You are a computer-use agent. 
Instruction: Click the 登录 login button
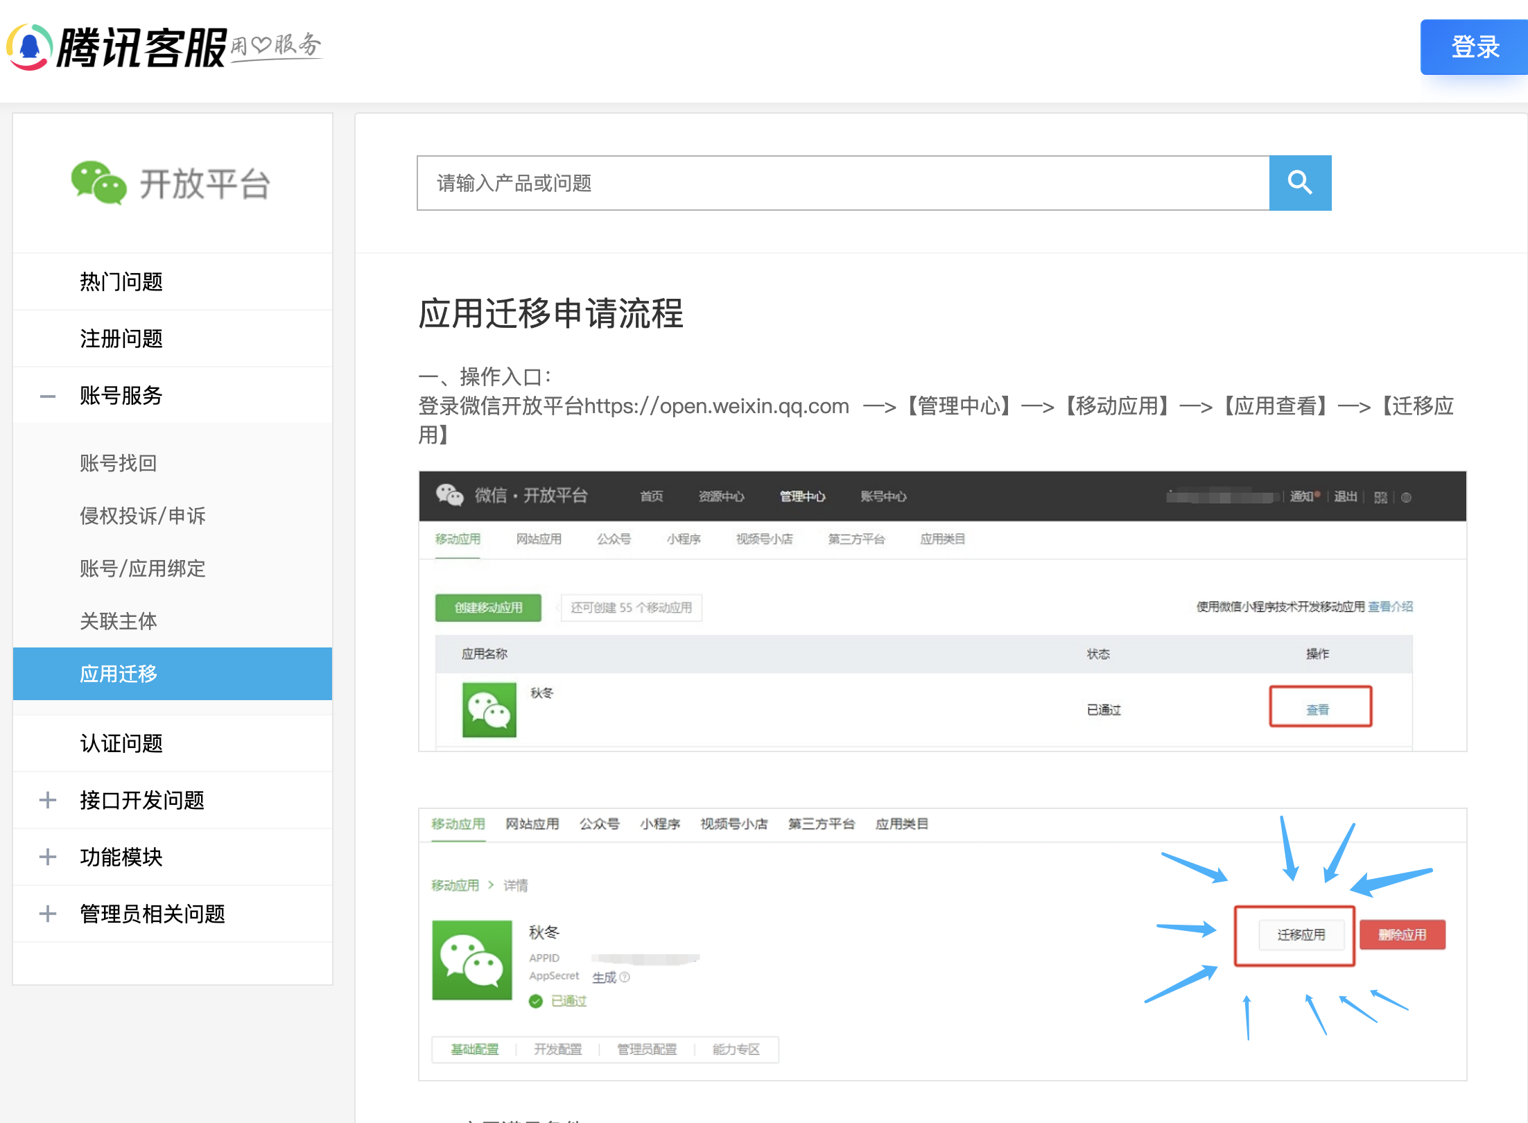click(x=1474, y=47)
